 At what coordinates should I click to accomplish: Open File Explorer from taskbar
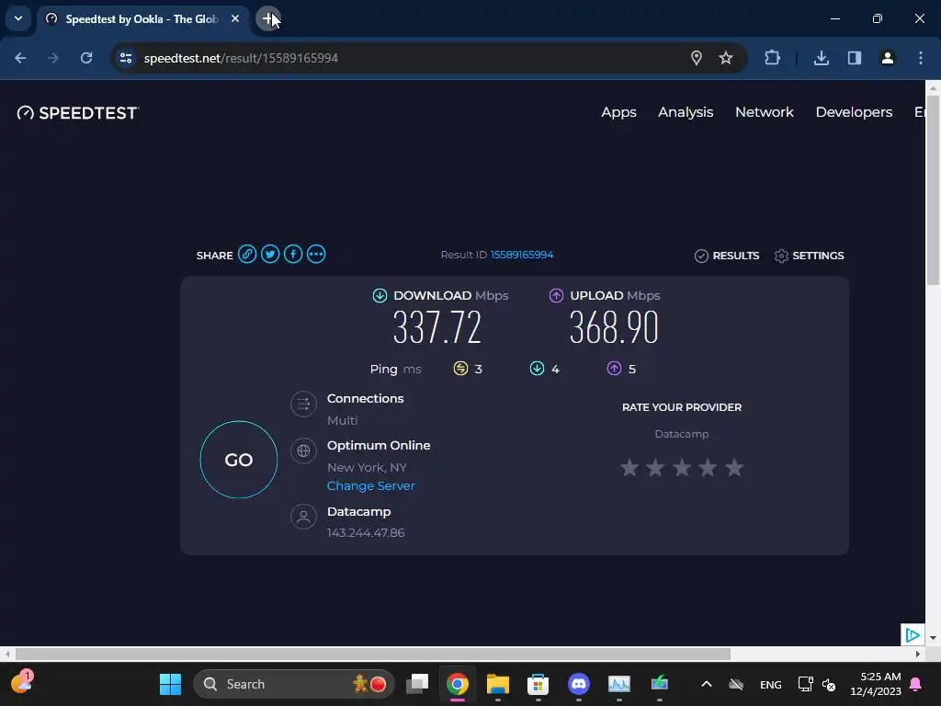497,684
